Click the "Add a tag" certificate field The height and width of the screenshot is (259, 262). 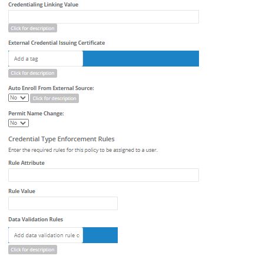coord(45,59)
